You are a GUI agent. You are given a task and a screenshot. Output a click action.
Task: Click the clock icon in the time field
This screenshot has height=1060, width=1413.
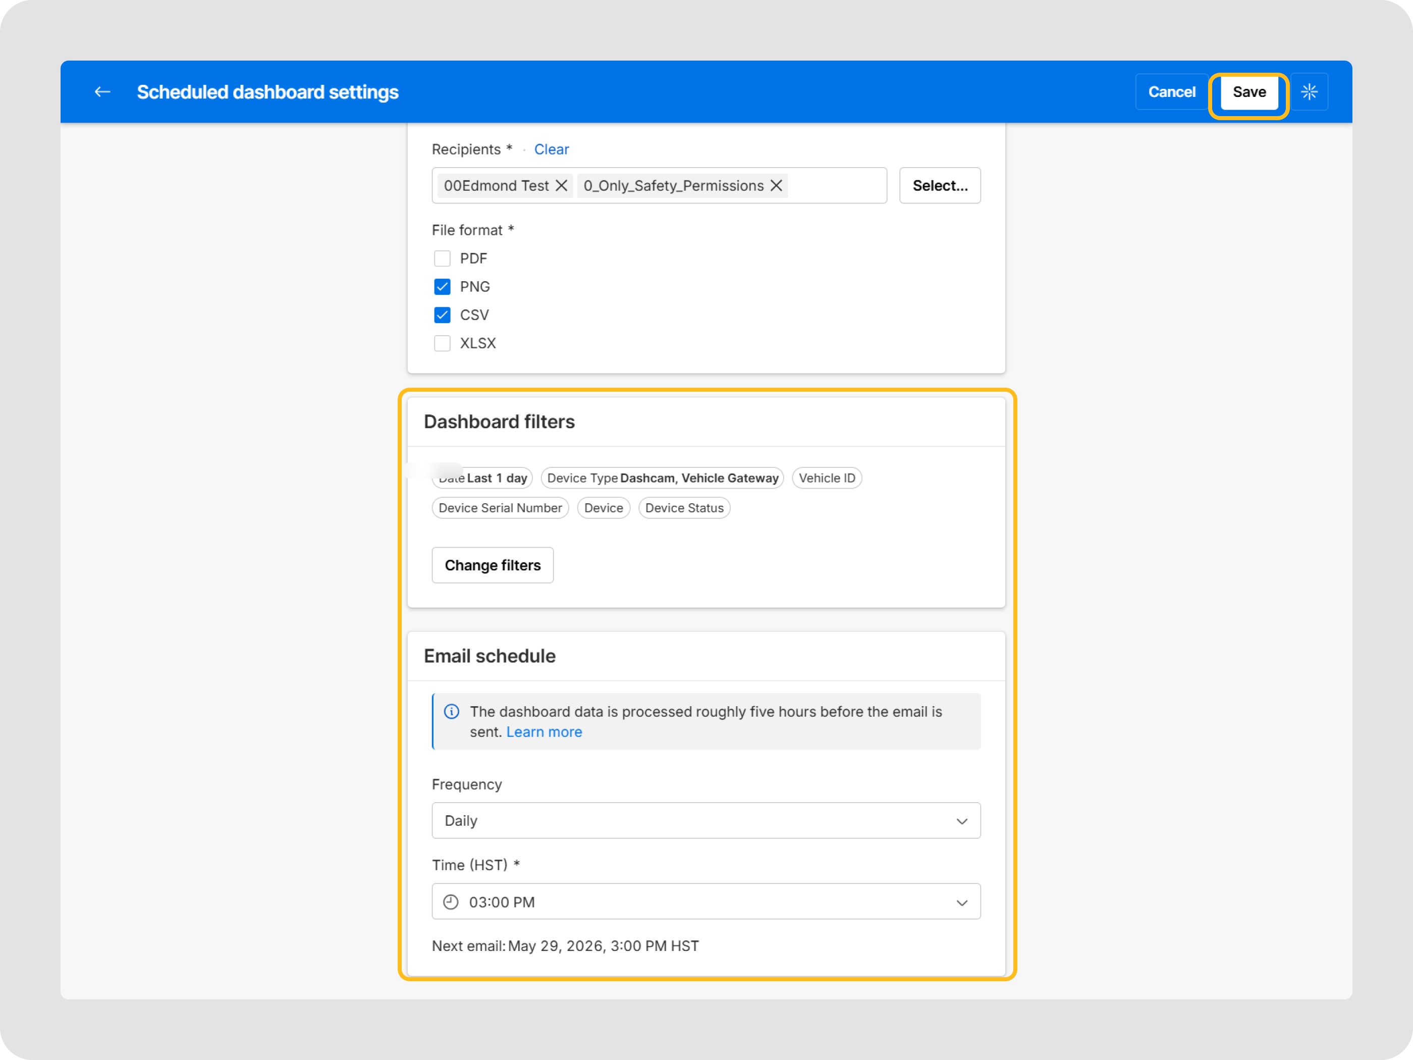(x=451, y=902)
